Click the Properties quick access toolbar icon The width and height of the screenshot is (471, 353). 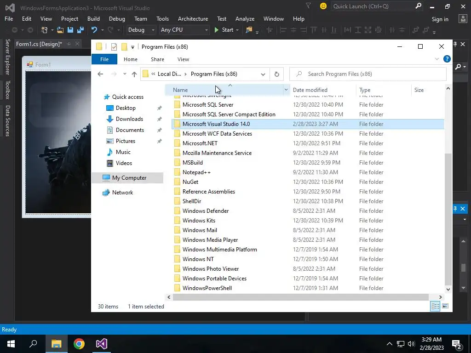[x=114, y=47]
